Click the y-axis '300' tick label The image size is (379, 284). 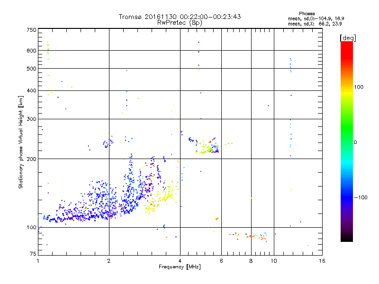(31, 119)
